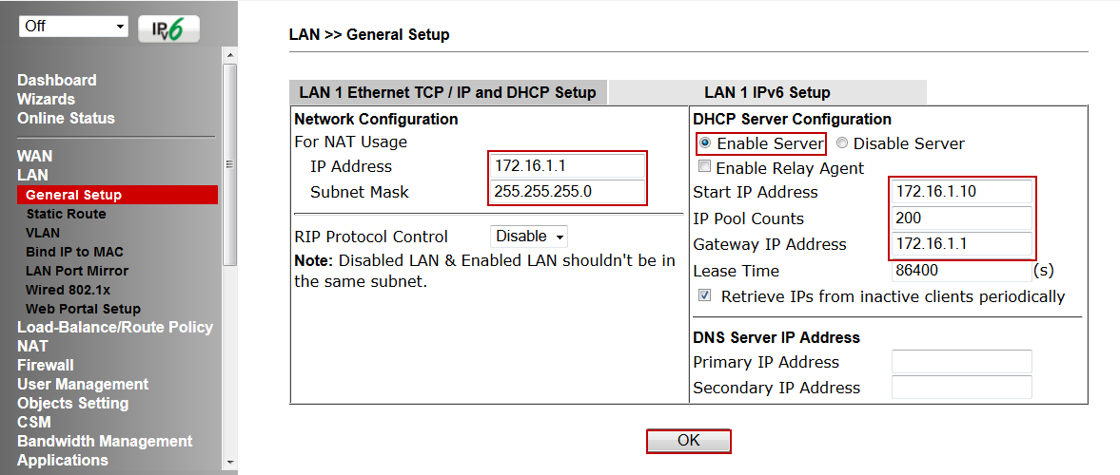Go to Bind IP to MAC page

tap(74, 252)
